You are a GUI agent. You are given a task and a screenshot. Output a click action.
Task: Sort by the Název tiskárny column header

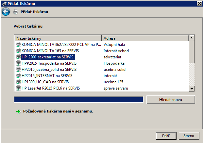[x=58, y=38]
